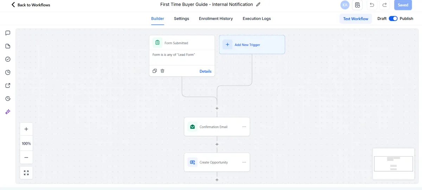The width and height of the screenshot is (422, 190).
Task: Click the undo arrow icon
Action: tap(372, 5)
